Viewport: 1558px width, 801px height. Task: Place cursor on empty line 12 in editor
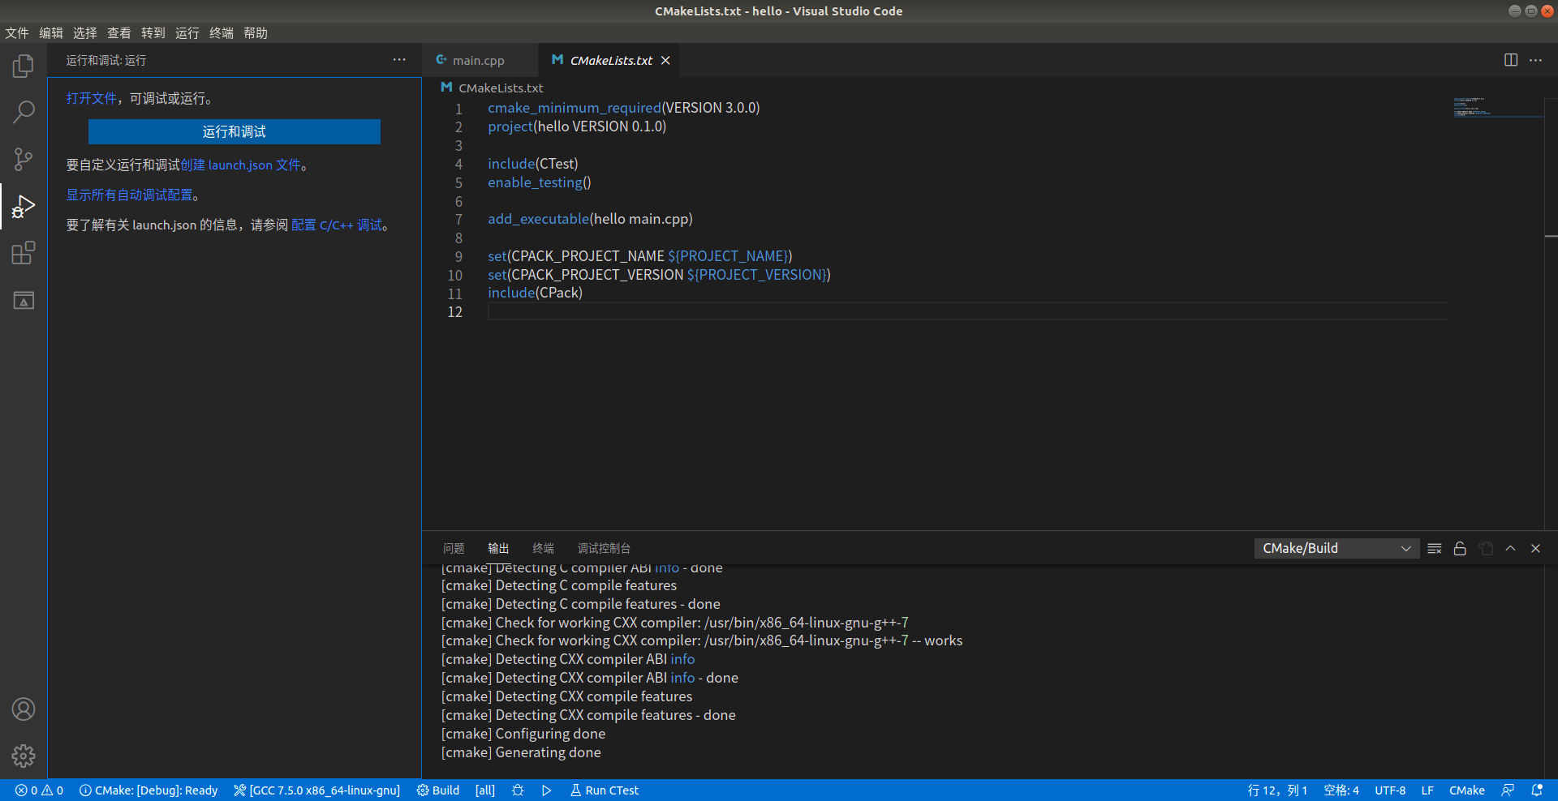click(x=966, y=312)
